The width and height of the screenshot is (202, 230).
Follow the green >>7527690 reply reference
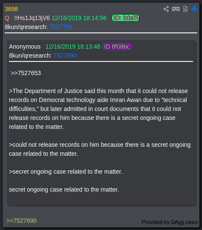click(22, 221)
